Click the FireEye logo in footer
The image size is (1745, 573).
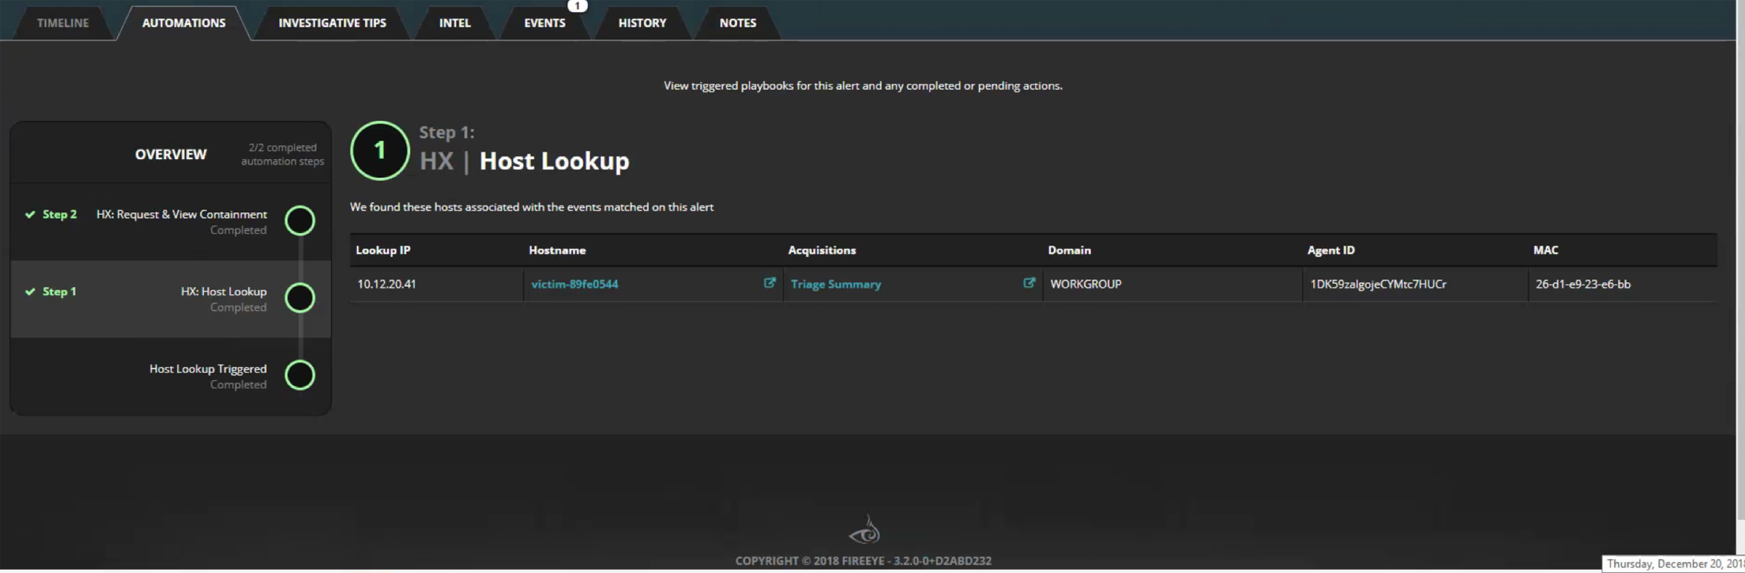coord(864,530)
